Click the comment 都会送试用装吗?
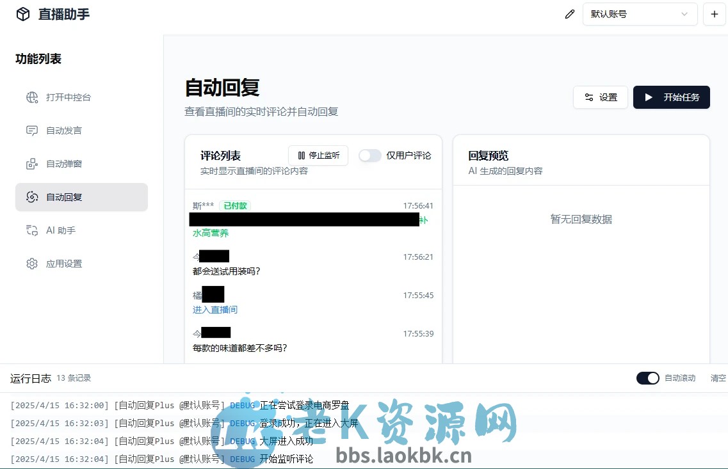The height and width of the screenshot is (469, 728). [x=227, y=271]
